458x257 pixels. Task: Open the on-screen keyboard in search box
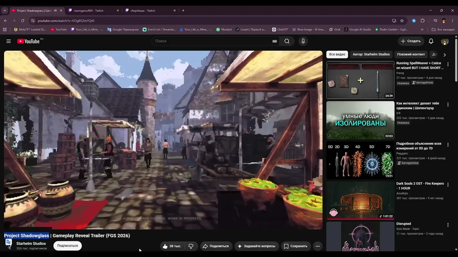click(274, 41)
